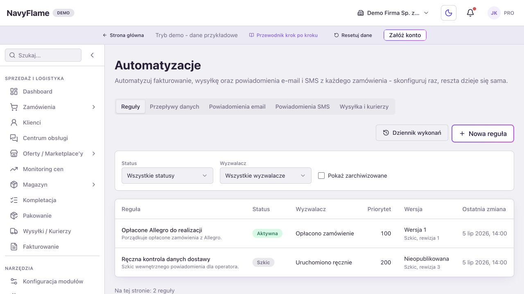
Task: Click Klienci person icon
Action: pos(14,122)
